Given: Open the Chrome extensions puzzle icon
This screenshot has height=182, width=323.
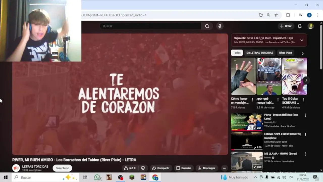Looking at the screenshot, I should click(288, 15).
